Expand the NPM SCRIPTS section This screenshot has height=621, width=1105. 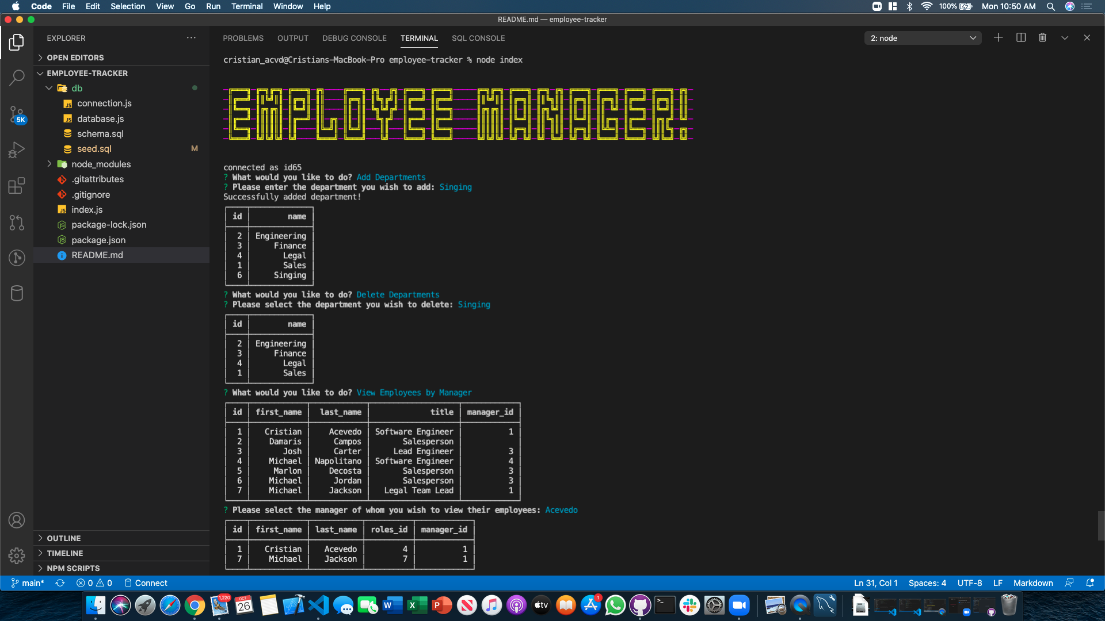pyautogui.click(x=122, y=568)
